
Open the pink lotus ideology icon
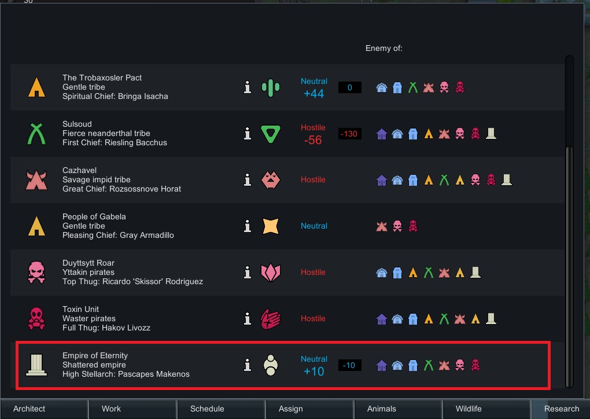(x=270, y=273)
